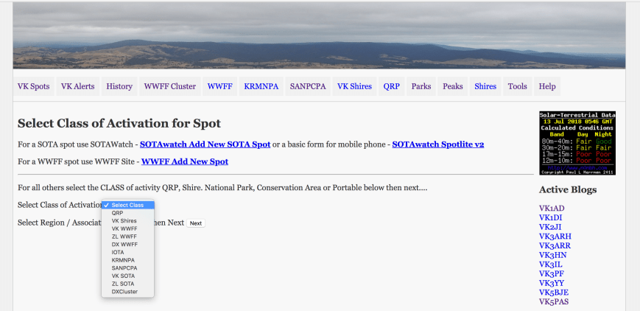Open the SOTAwatch Spotlite v2 link
This screenshot has height=311, width=640.
437,144
